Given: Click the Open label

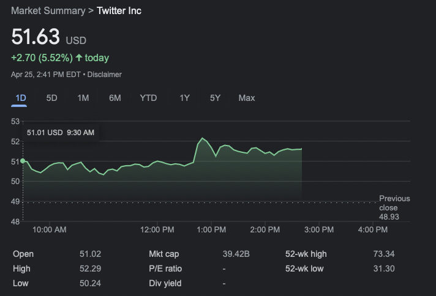Looking at the screenshot, I should (x=23, y=254).
